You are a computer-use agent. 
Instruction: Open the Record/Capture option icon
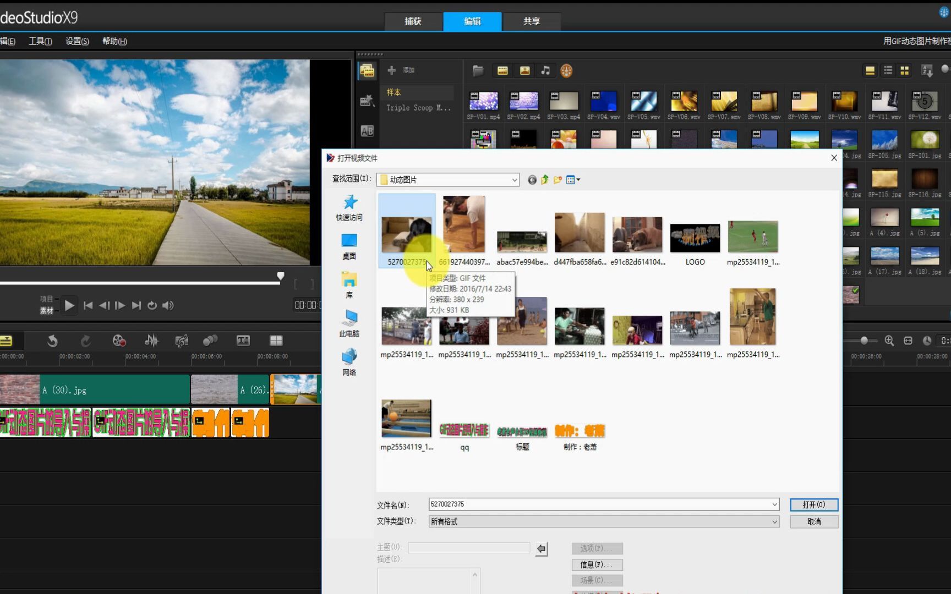119,341
